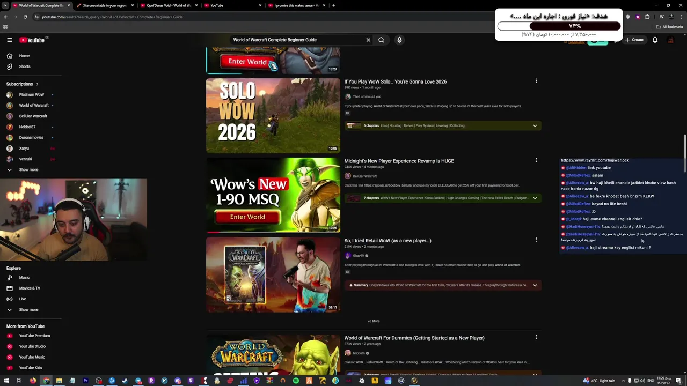687x386 pixels.
Task: Expand the Summary for Gbay99 video
Action: coord(535,285)
